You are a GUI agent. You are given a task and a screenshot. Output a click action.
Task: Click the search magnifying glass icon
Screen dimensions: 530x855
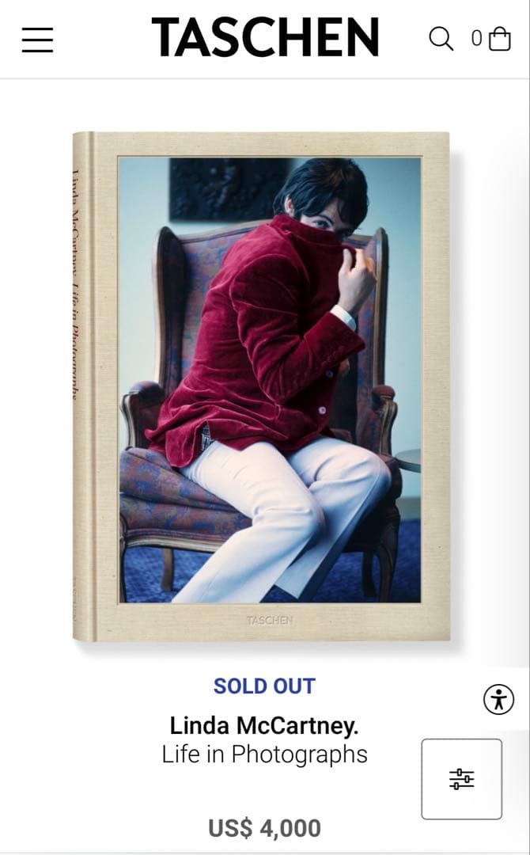pyautogui.click(x=441, y=39)
